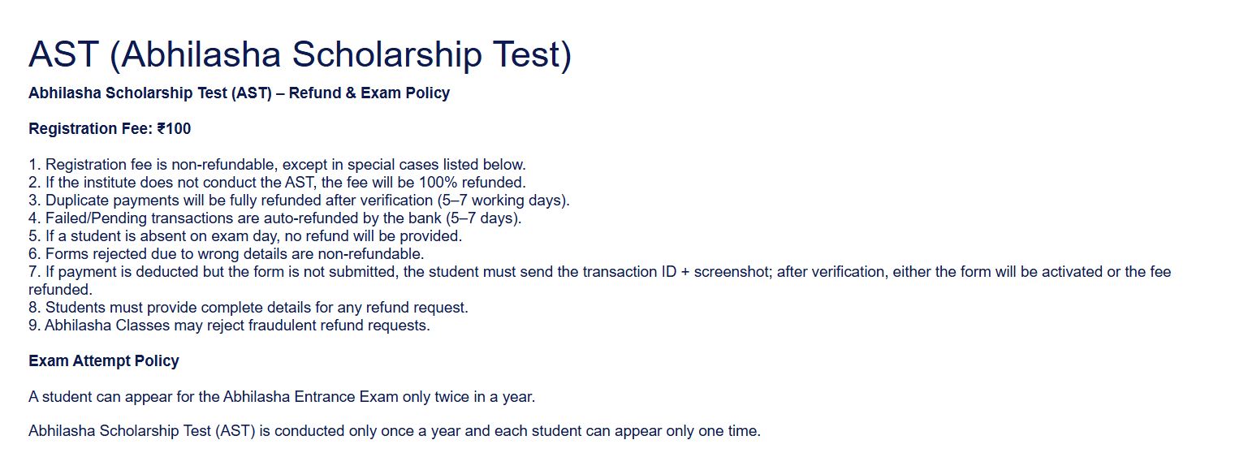
Task: Click the Entrance Exam twice-a-year sentence
Action: point(282,397)
